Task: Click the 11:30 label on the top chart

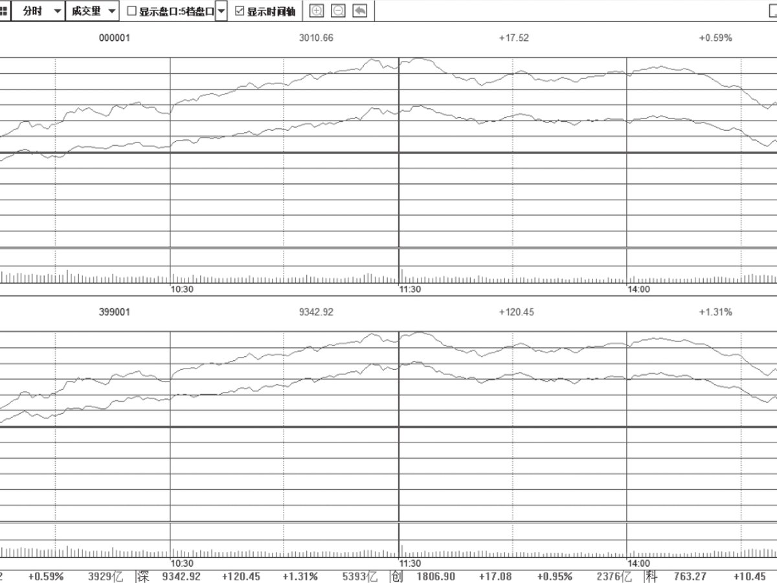Action: 410,290
